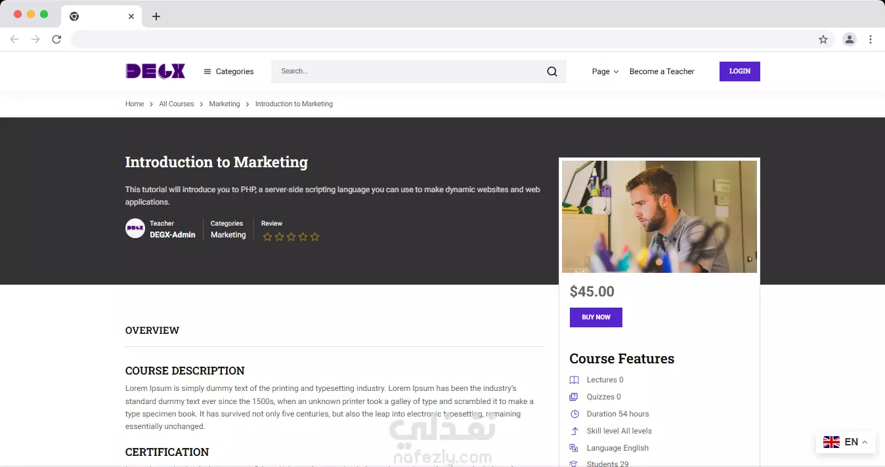Screen dimensions: 885x467
Task: Reload the page in browser
Action: 56,39
